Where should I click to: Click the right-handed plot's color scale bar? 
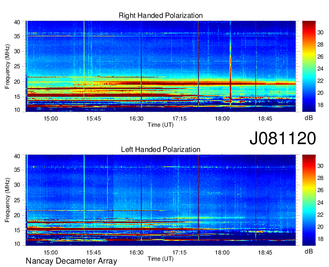click(309, 66)
